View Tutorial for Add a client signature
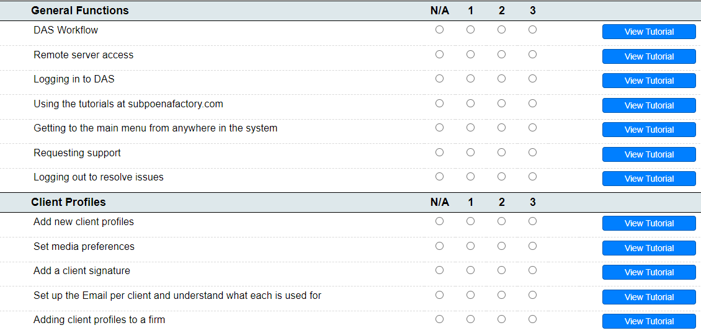Viewport: 701px width, 333px height. [x=649, y=272]
